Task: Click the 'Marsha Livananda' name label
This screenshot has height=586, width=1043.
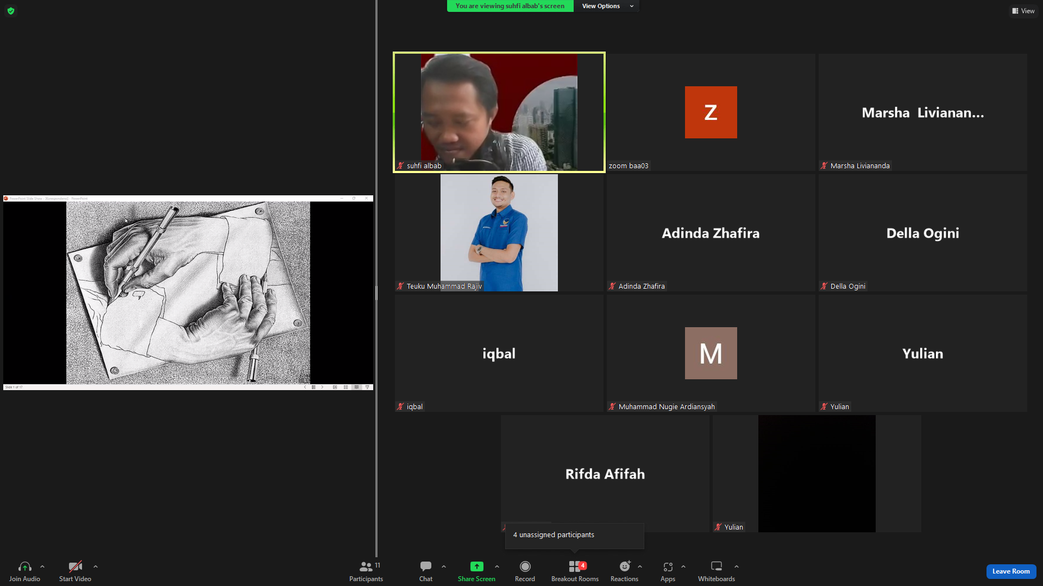Action: (860, 166)
